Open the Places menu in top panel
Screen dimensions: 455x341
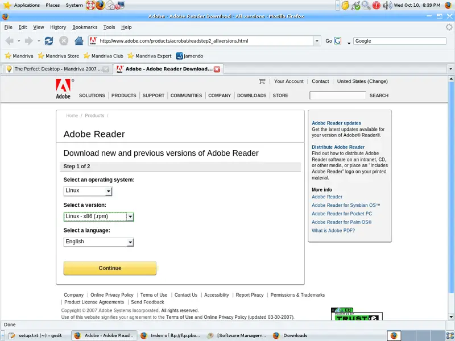pos(52,5)
